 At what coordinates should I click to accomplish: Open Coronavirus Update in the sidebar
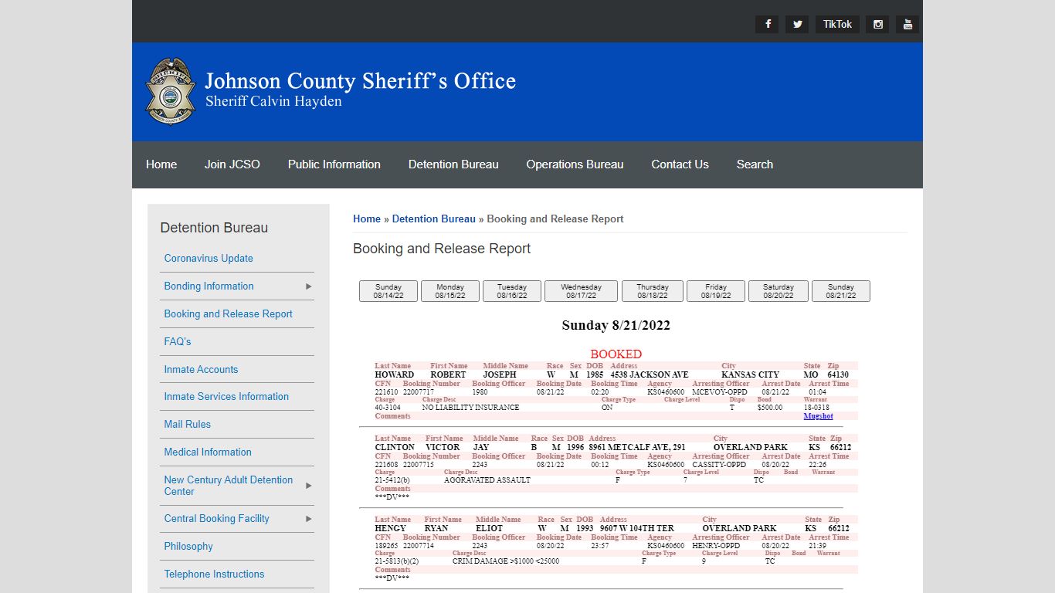click(209, 259)
